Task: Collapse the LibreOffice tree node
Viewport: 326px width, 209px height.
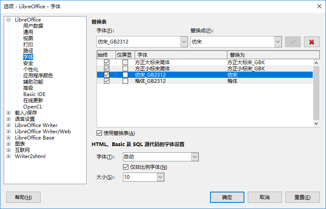Action: (8, 19)
